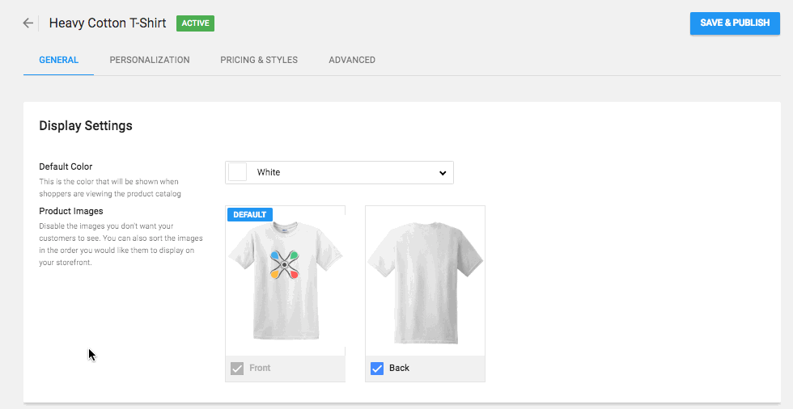Click Save & Publish button
This screenshot has width=793, height=409.
[x=735, y=23]
